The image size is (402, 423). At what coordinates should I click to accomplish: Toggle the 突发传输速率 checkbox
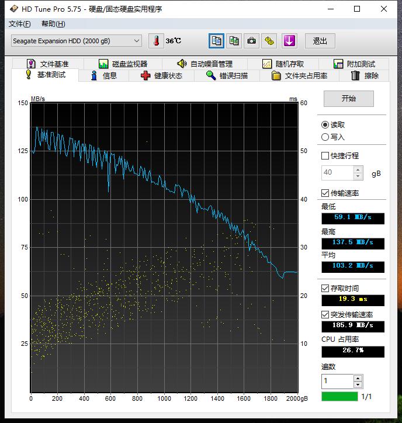click(x=325, y=315)
